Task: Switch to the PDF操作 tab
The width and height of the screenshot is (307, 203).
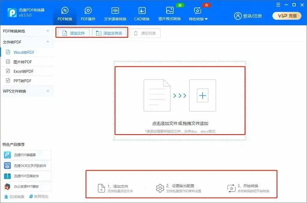Action: [x=88, y=14]
